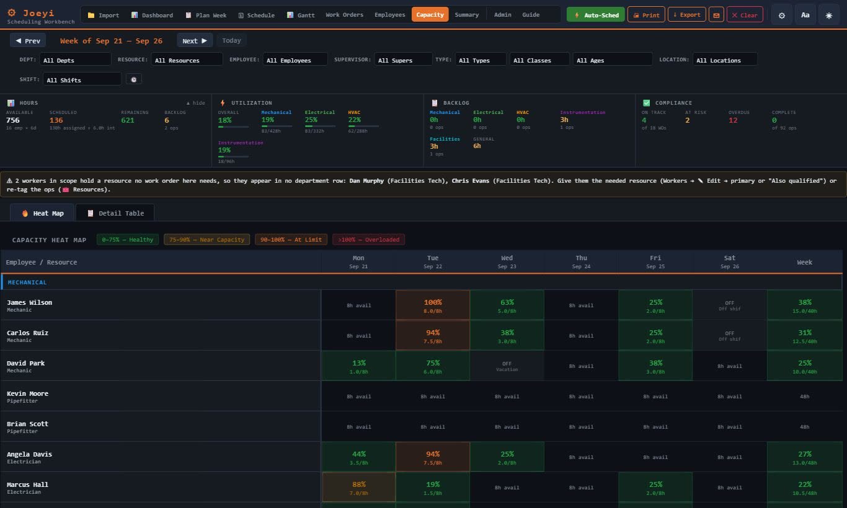Open the Summary tab
847x508 pixels.
(467, 15)
